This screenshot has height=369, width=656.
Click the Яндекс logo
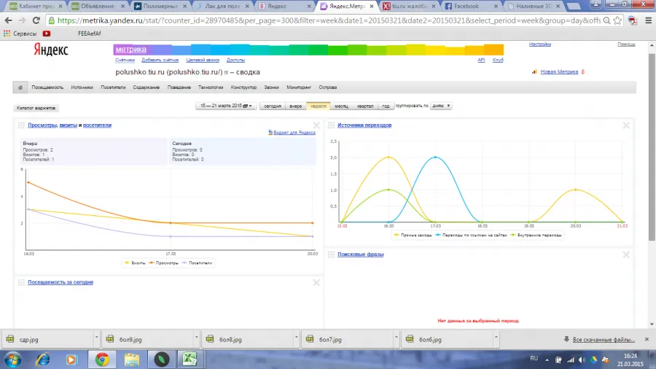point(51,50)
